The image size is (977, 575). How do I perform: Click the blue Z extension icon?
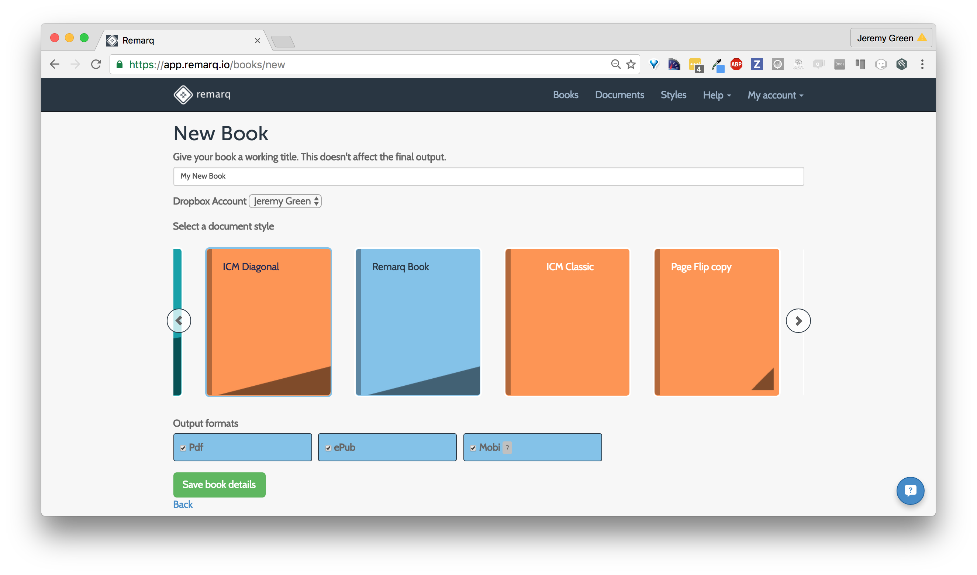pyautogui.click(x=757, y=64)
